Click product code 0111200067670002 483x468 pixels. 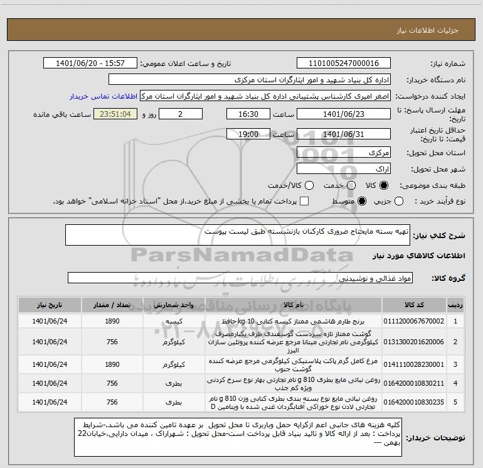414,321
